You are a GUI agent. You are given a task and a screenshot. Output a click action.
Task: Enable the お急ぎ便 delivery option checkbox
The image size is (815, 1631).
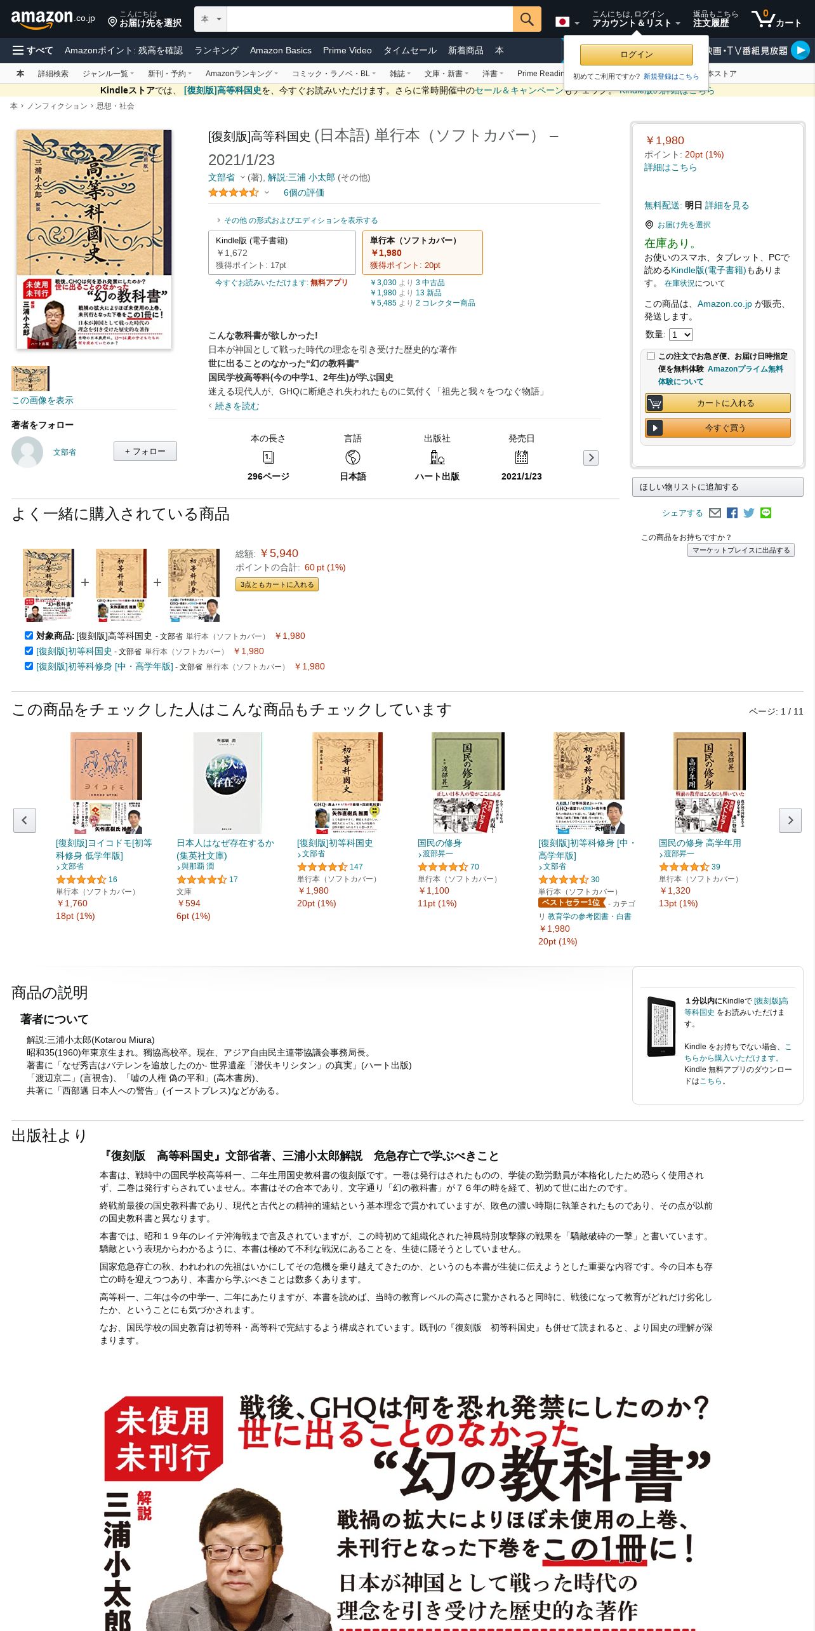651,356
